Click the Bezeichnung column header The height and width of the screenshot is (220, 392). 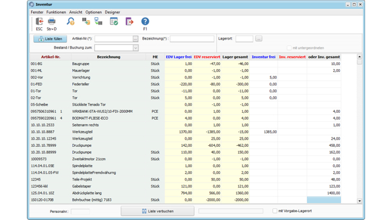point(109,57)
